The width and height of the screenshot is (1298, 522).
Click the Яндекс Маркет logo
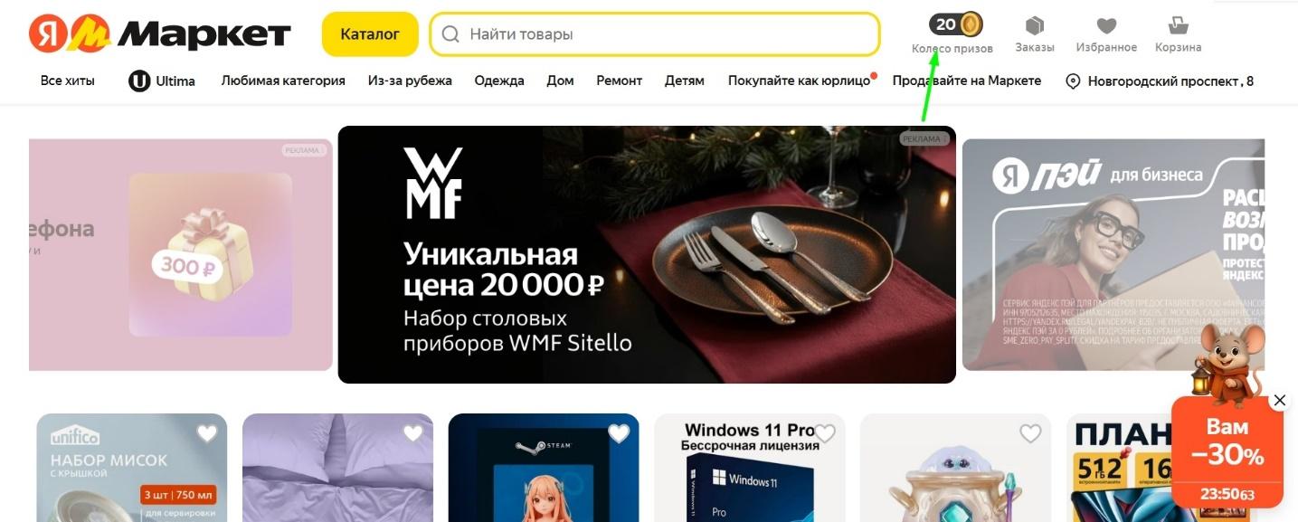pos(160,34)
